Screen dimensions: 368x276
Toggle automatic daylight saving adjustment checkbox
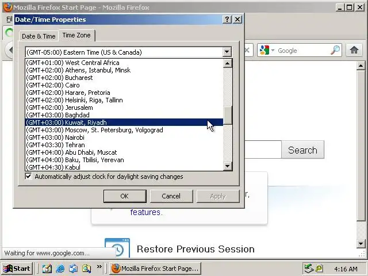pyautogui.click(x=28, y=177)
